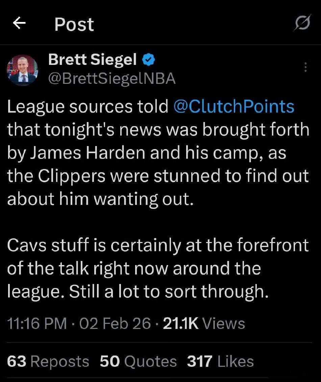This screenshot has height=382, width=321.
Task: Click the 11:16 PM timestamp
Action: [x=37, y=324]
